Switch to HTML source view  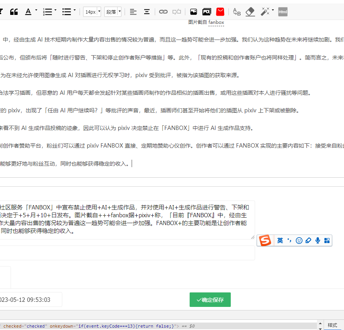click(283, 12)
